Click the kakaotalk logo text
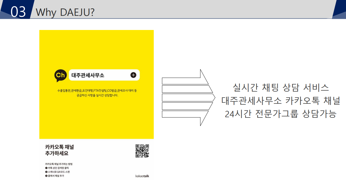 coord(142,176)
